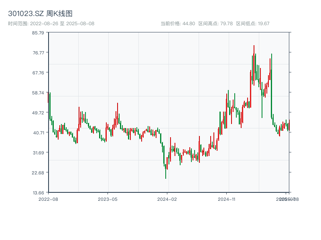
Task: Click the period high label 区间高点: 79.78
Action: [215, 24]
